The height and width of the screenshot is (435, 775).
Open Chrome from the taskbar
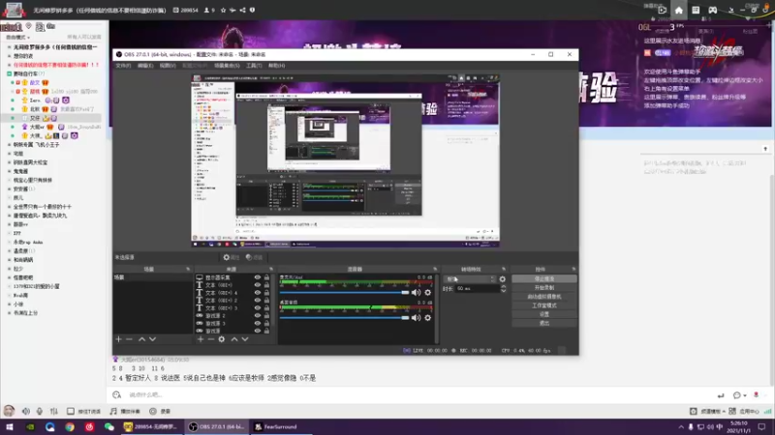[70, 426]
